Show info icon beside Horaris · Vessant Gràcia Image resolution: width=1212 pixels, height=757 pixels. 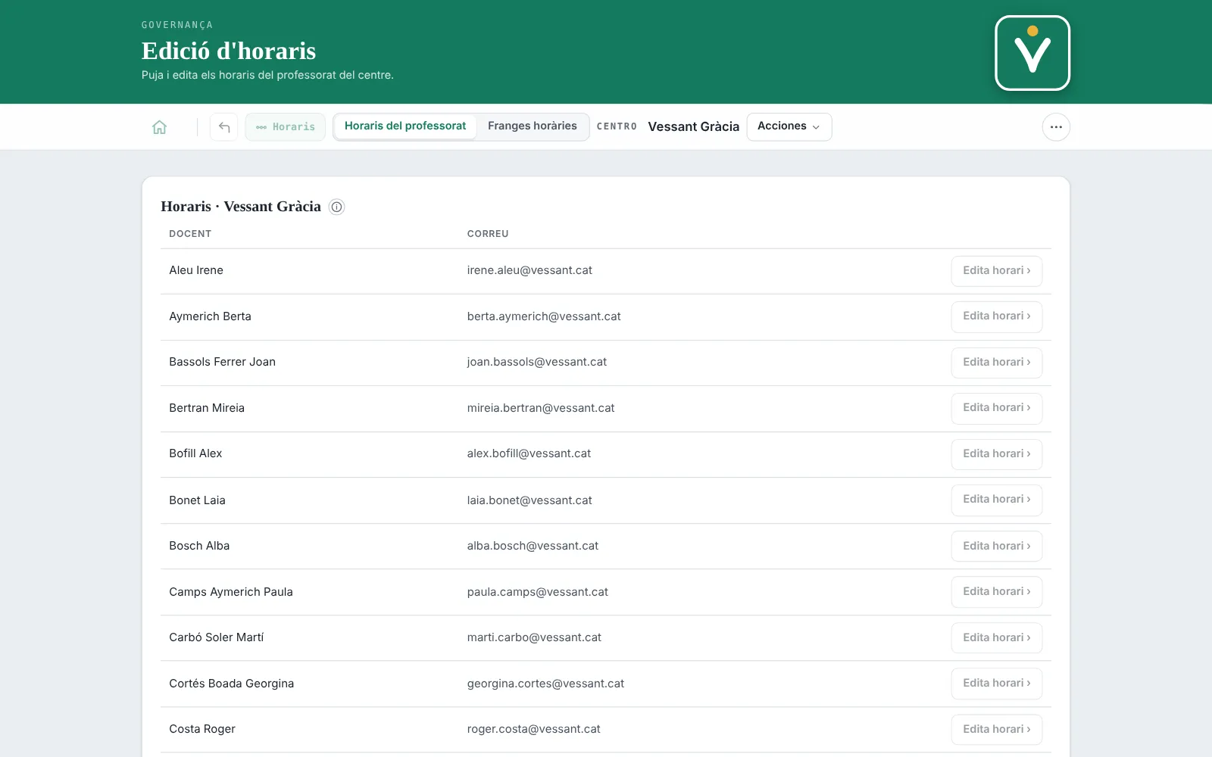pyautogui.click(x=337, y=207)
